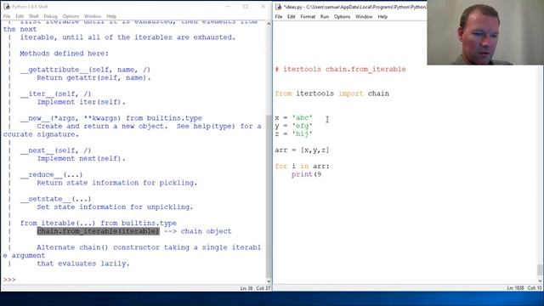Click the 'print(9' code line
The width and height of the screenshot is (544, 306).
coord(306,174)
